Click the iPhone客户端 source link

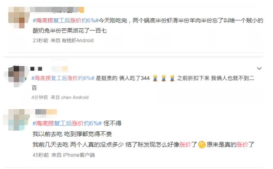[79, 155]
